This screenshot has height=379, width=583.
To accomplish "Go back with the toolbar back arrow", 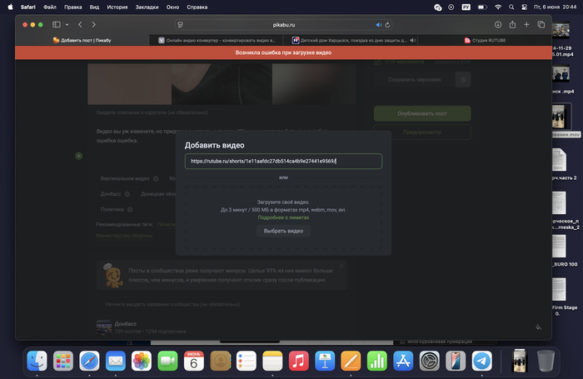I will pyautogui.click(x=80, y=25).
